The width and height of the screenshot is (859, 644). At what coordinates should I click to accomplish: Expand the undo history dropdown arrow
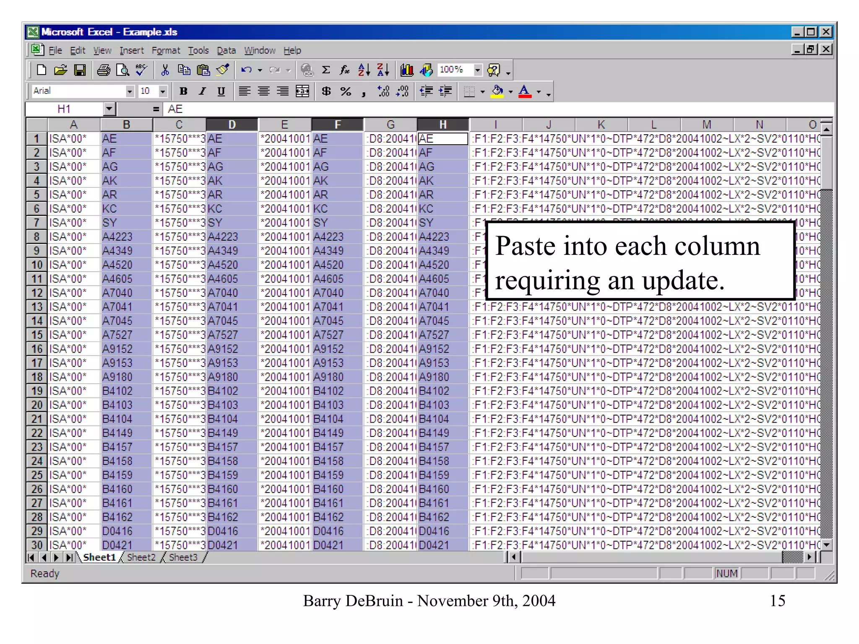(260, 70)
